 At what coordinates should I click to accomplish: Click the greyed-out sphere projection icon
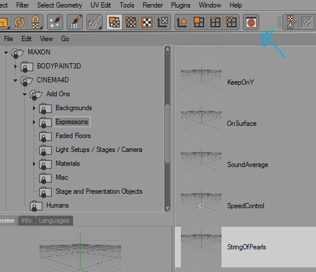95,22
